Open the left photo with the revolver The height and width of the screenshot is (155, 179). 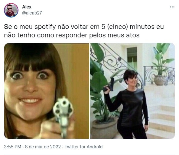[47, 91]
